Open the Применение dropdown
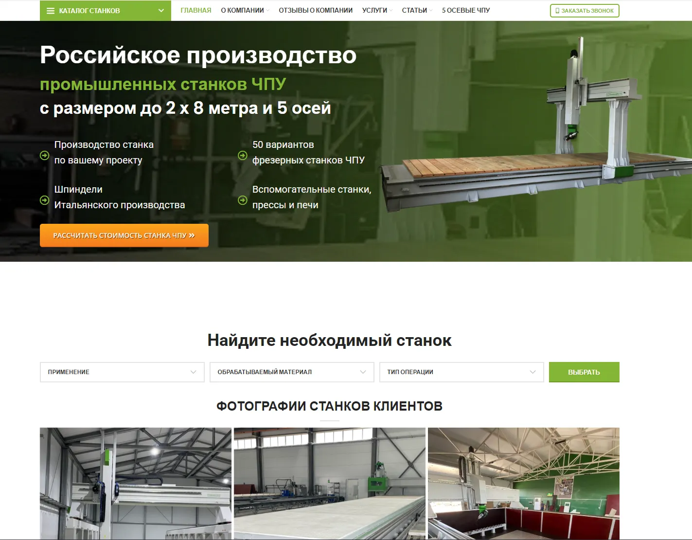692x540 pixels. pos(122,372)
